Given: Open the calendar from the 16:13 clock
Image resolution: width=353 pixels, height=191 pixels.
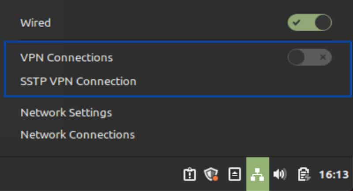Looking at the screenshot, I should [334, 175].
